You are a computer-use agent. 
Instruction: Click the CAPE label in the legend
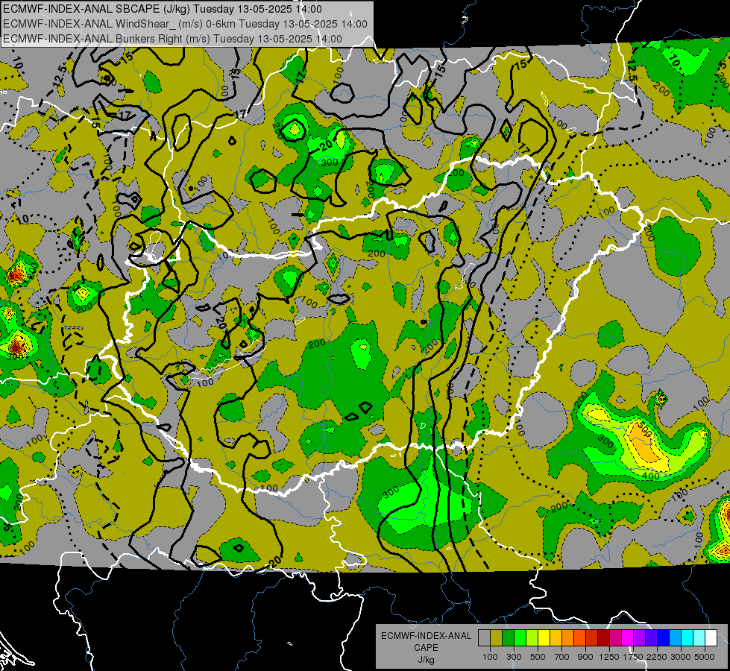click(426, 648)
